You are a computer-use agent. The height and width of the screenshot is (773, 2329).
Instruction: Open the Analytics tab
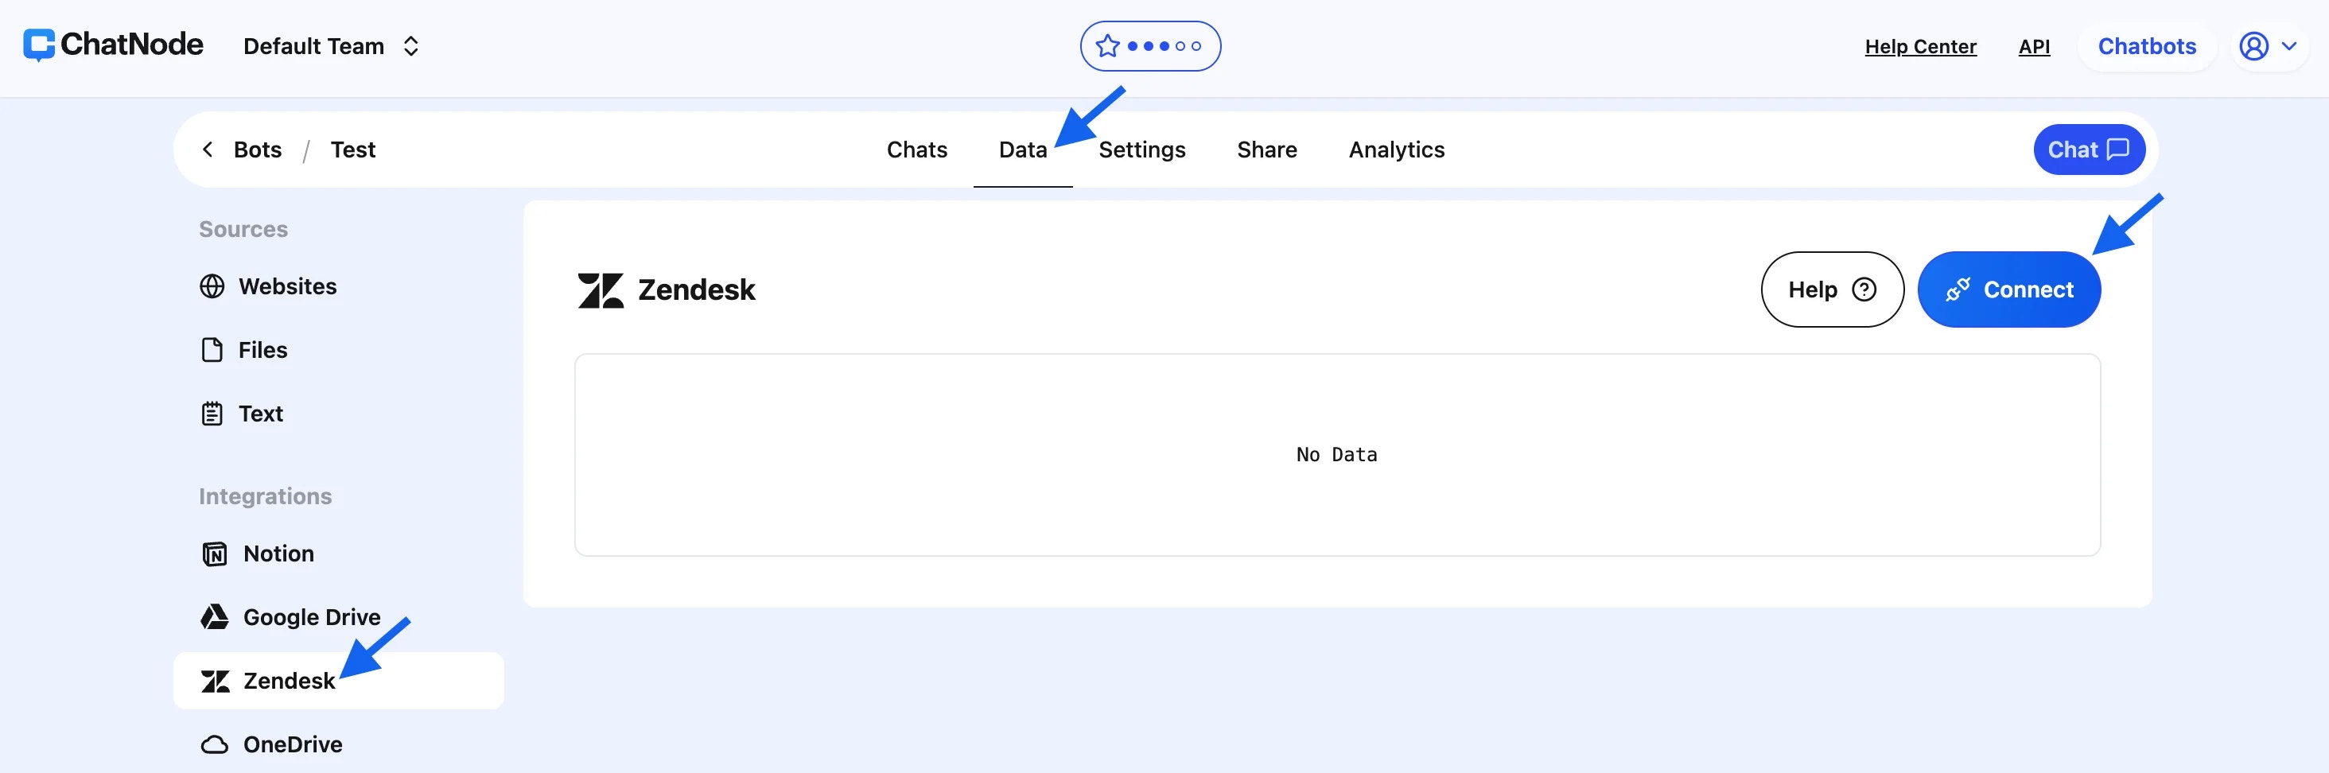click(1396, 150)
